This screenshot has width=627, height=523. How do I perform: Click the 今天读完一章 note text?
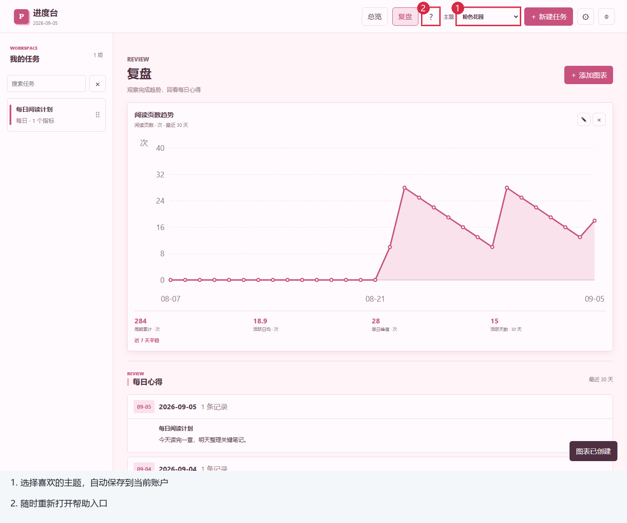(x=203, y=440)
